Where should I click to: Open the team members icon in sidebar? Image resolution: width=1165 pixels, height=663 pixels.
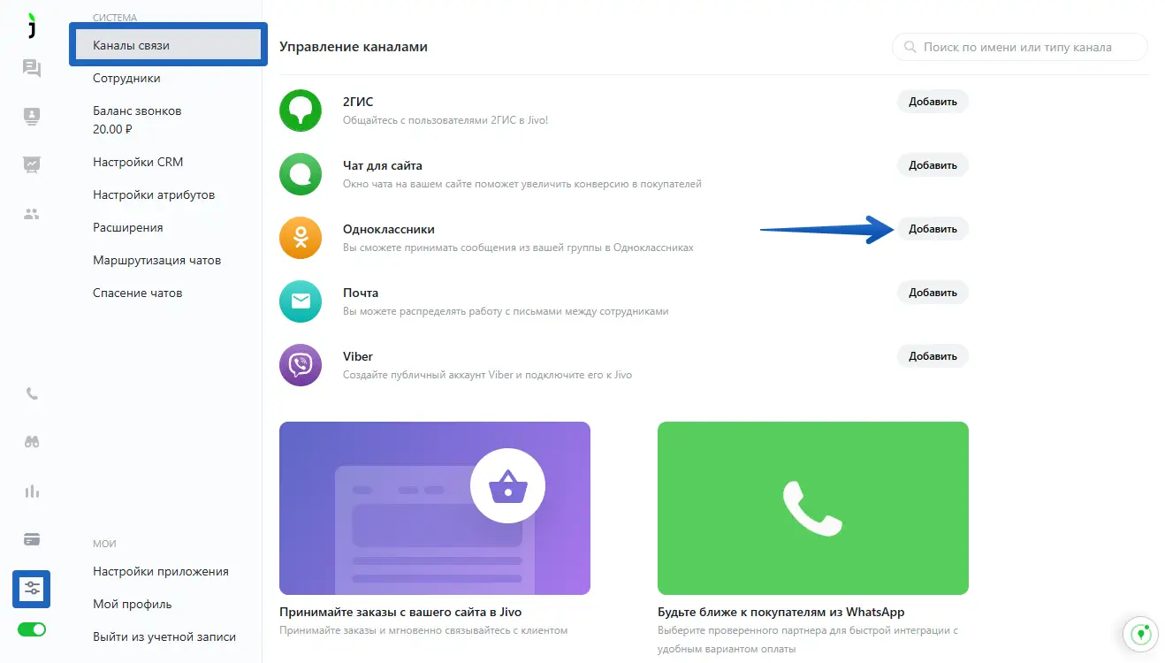point(32,213)
